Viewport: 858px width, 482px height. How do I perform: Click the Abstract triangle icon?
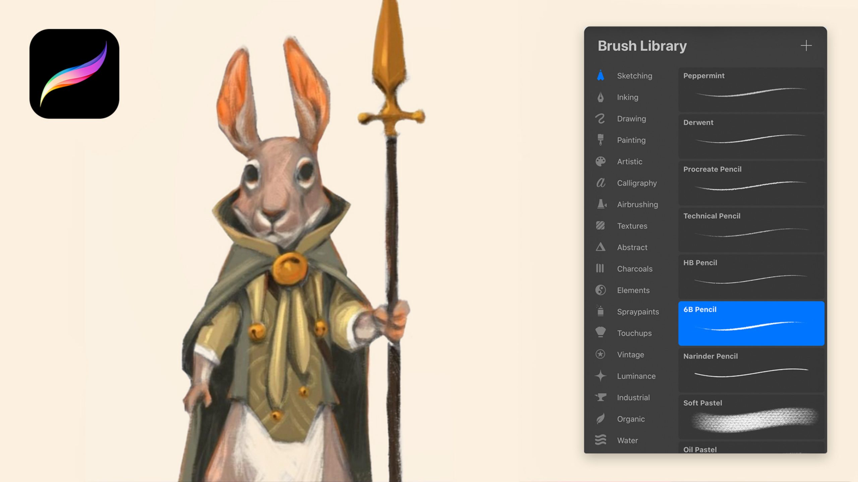[x=600, y=247]
